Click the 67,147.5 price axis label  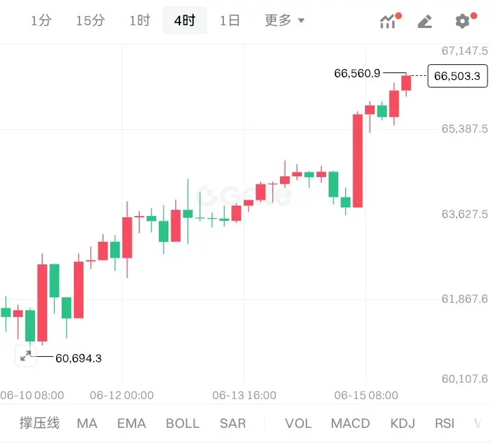pos(465,51)
